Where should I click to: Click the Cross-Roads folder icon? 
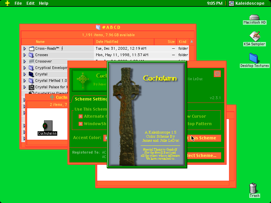[32, 48]
